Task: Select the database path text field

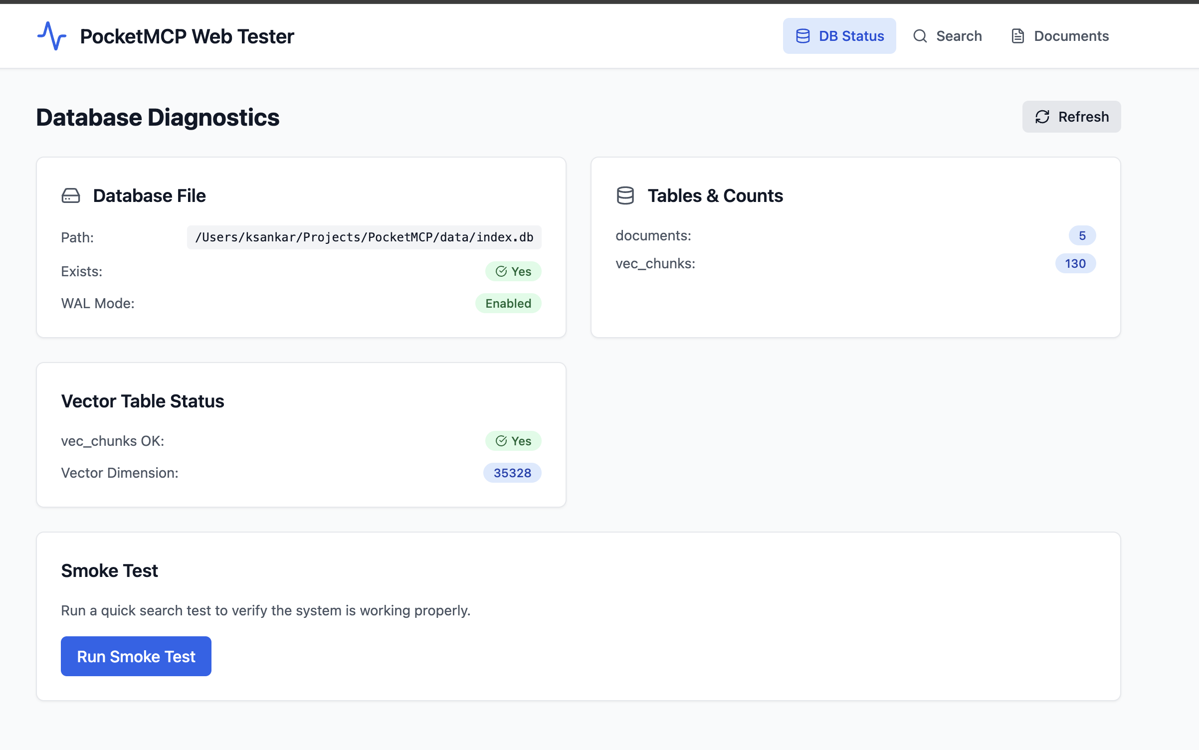Action: (x=364, y=237)
